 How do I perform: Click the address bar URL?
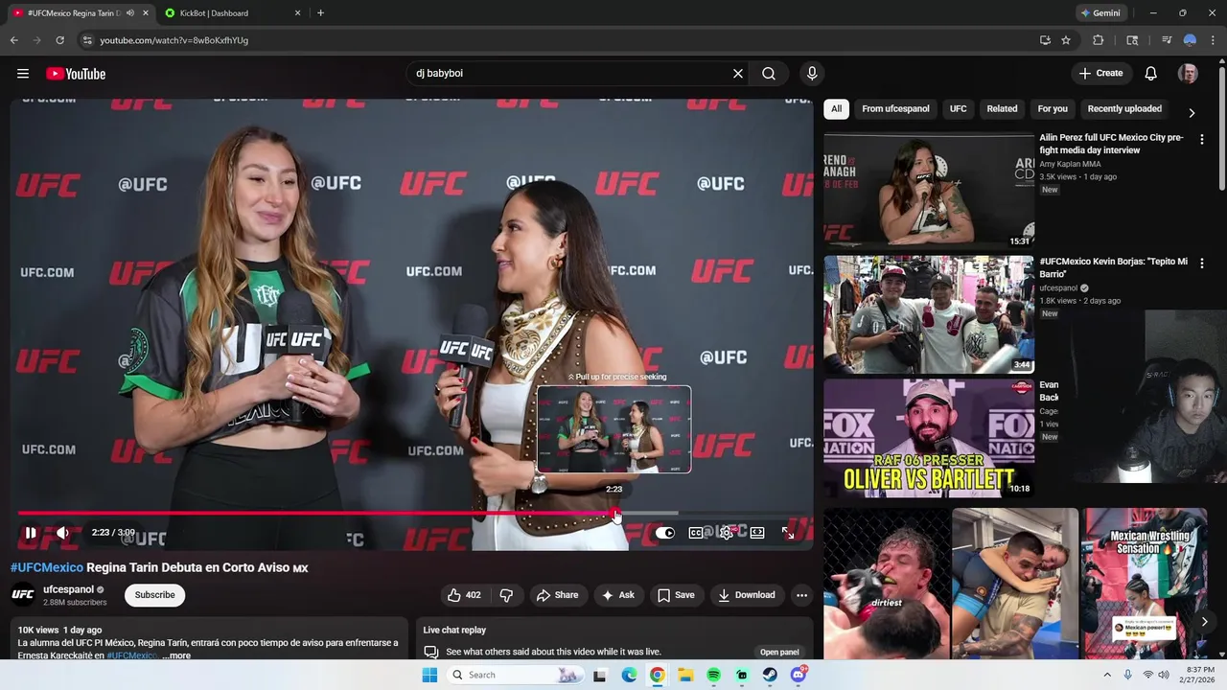coord(174,40)
